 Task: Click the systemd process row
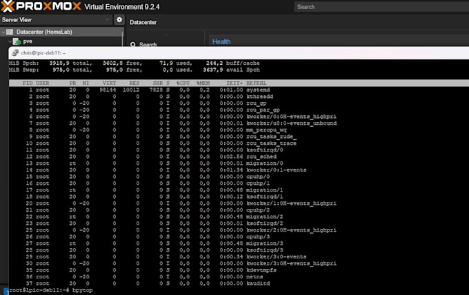(239, 90)
